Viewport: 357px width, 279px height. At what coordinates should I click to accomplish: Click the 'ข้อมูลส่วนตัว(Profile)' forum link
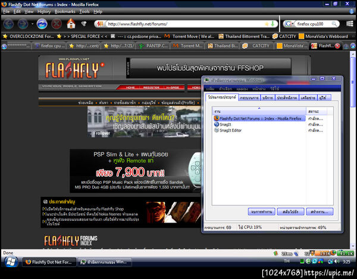coord(178,103)
